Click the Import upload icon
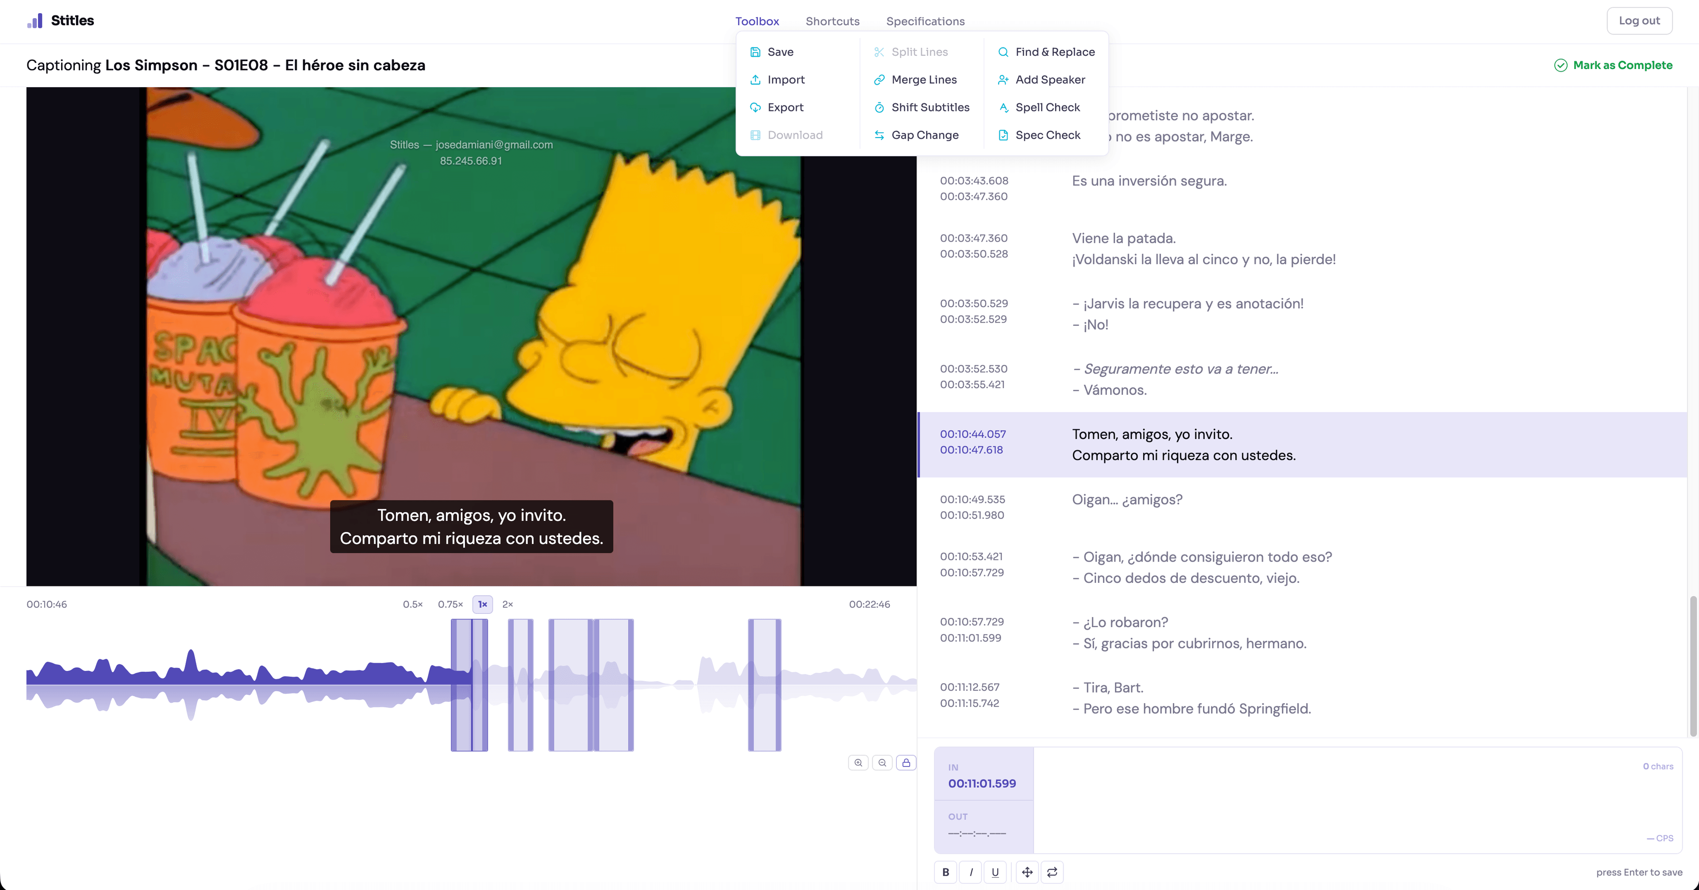The image size is (1699, 890). [x=755, y=80]
